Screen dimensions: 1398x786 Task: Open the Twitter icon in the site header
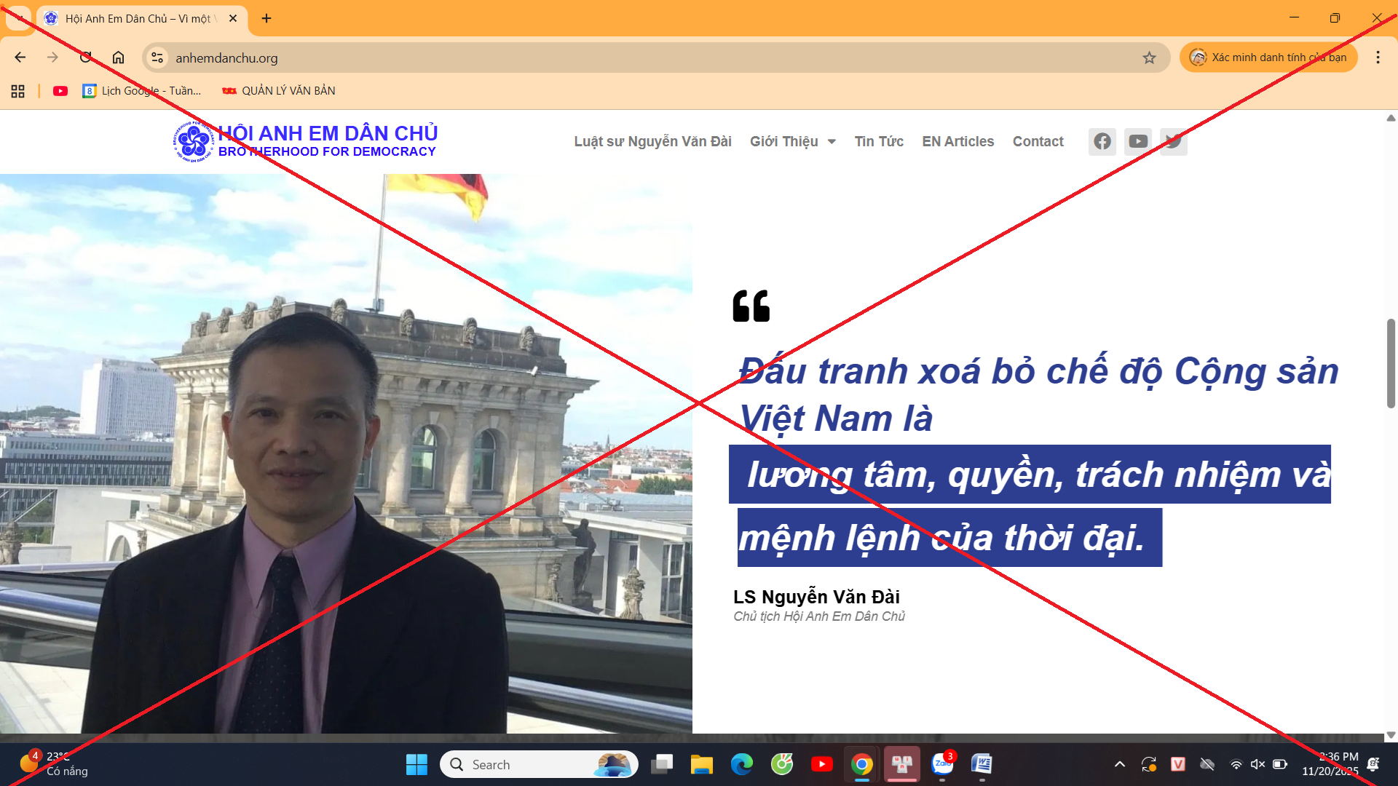tap(1174, 141)
